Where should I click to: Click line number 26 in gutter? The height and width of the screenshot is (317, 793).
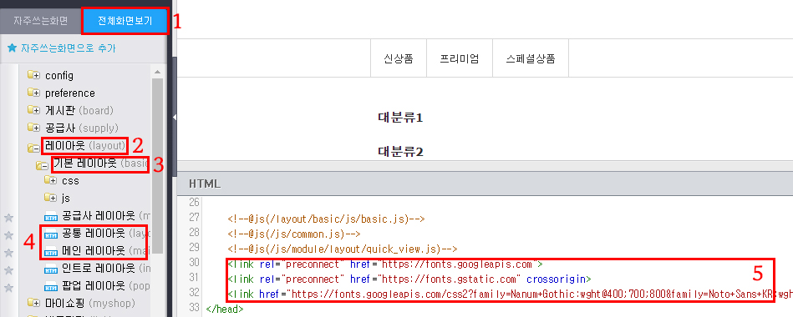[x=195, y=203]
